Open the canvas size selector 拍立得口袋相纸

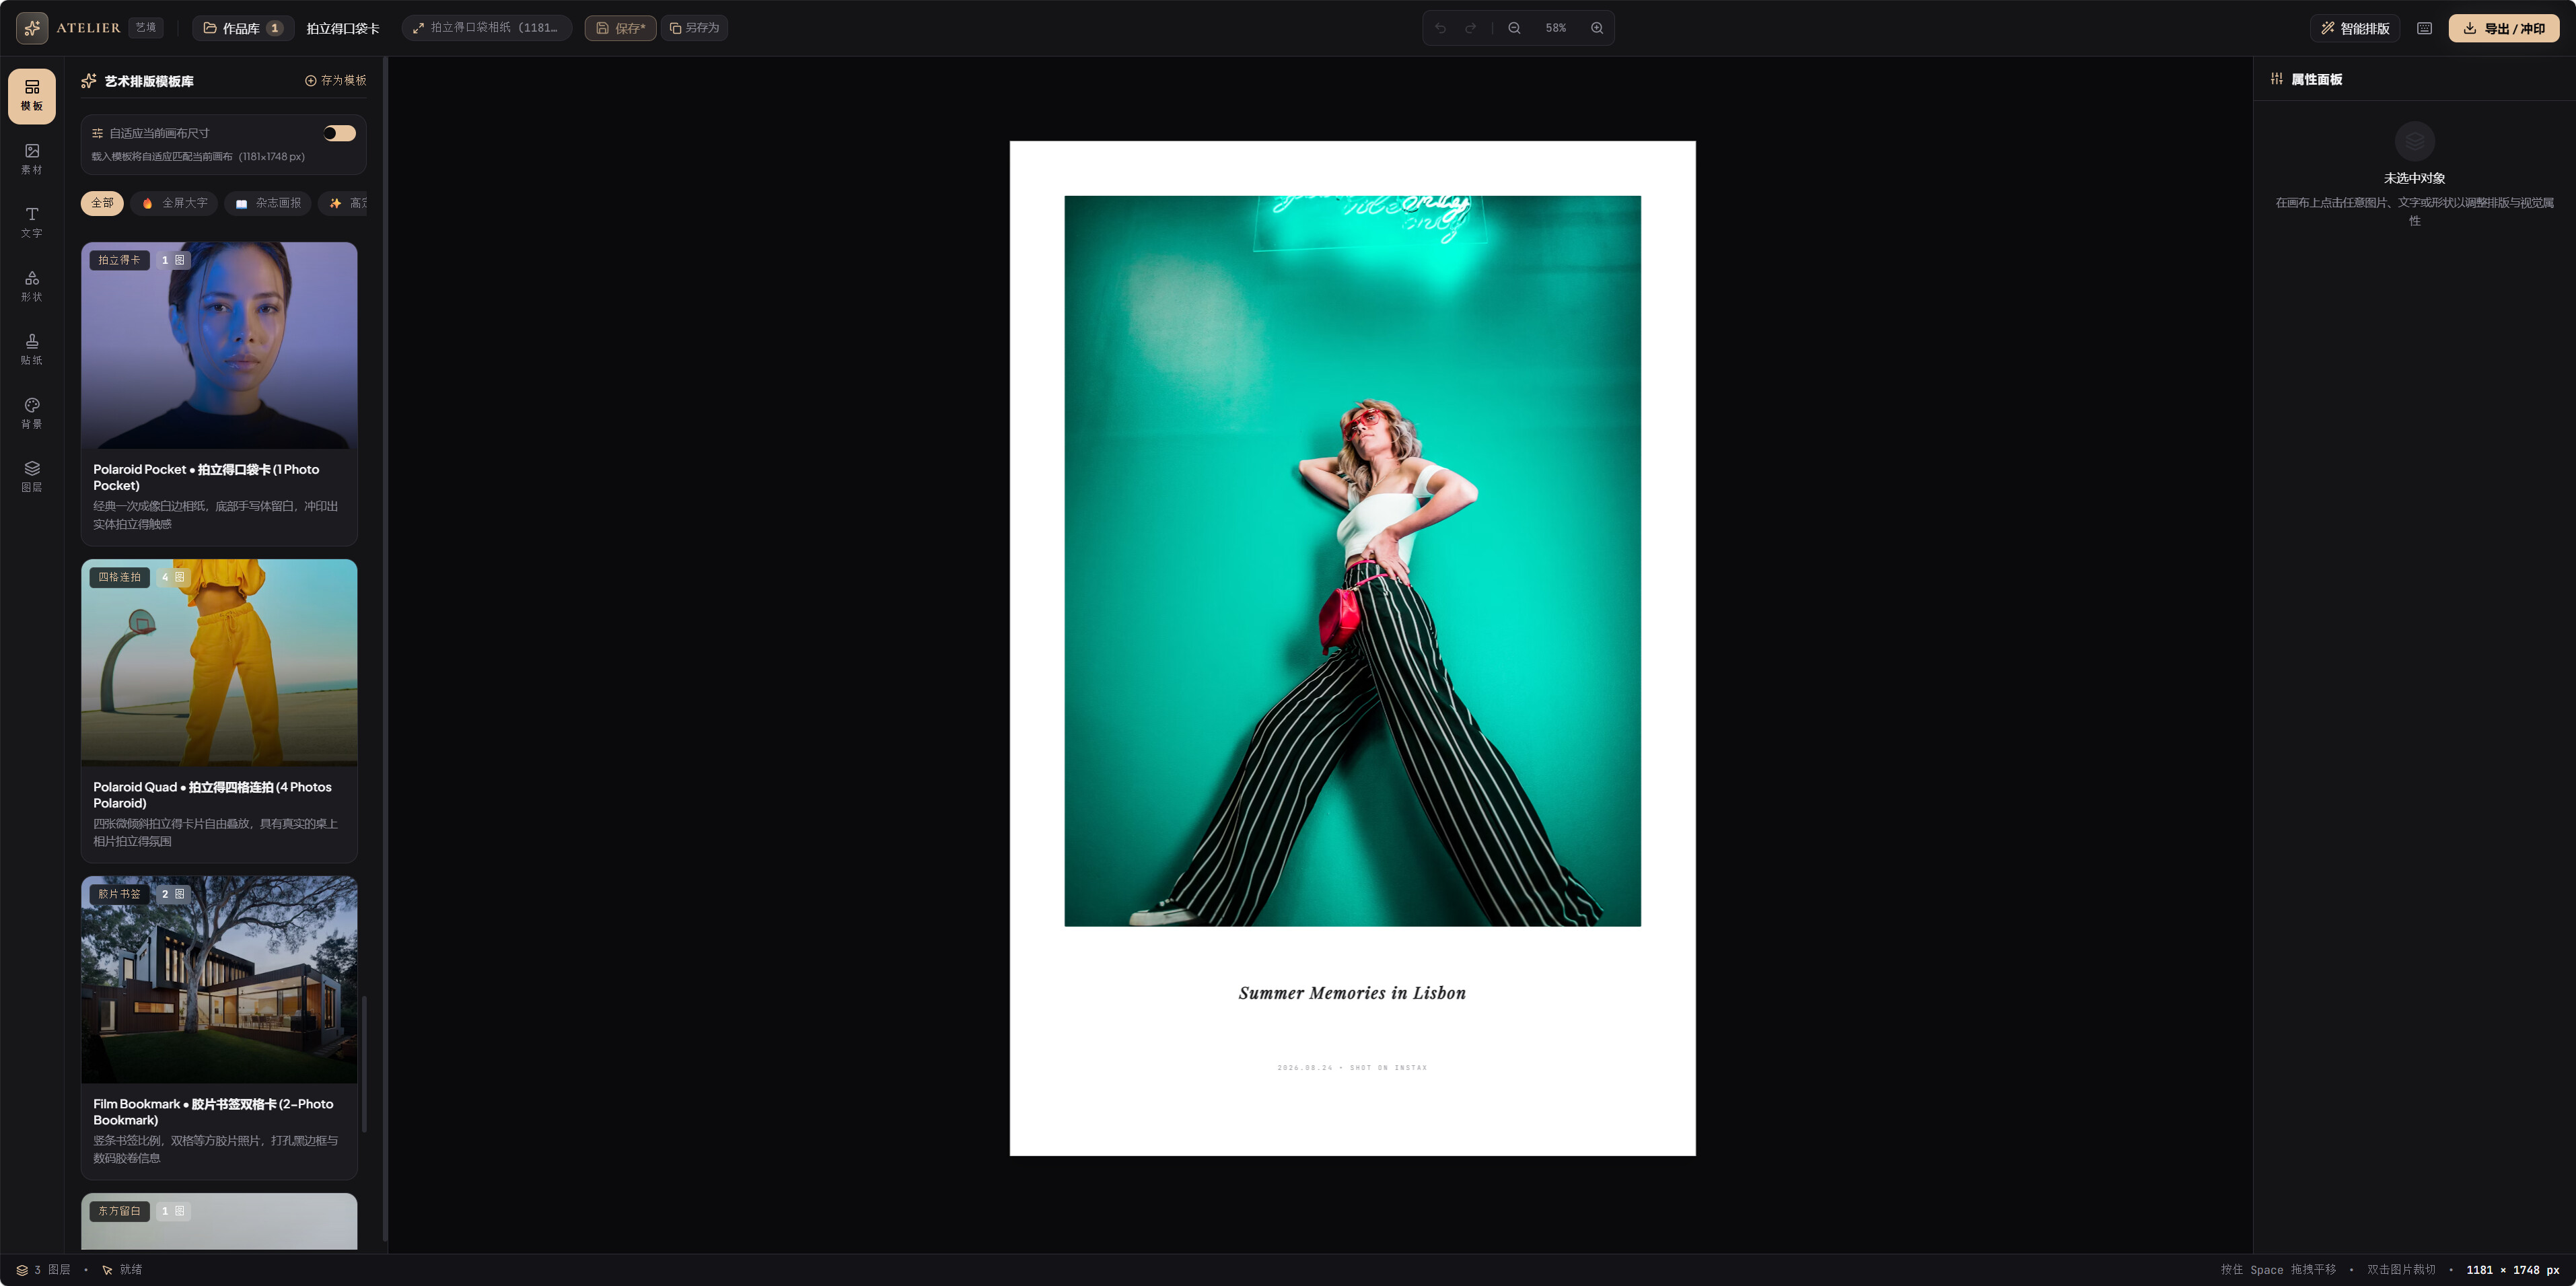click(x=486, y=28)
